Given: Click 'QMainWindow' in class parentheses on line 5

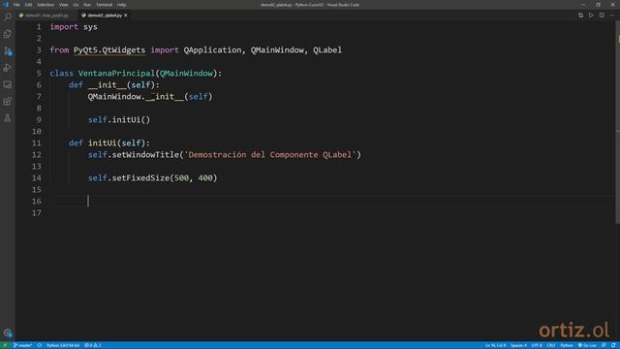Looking at the screenshot, I should [x=186, y=74].
